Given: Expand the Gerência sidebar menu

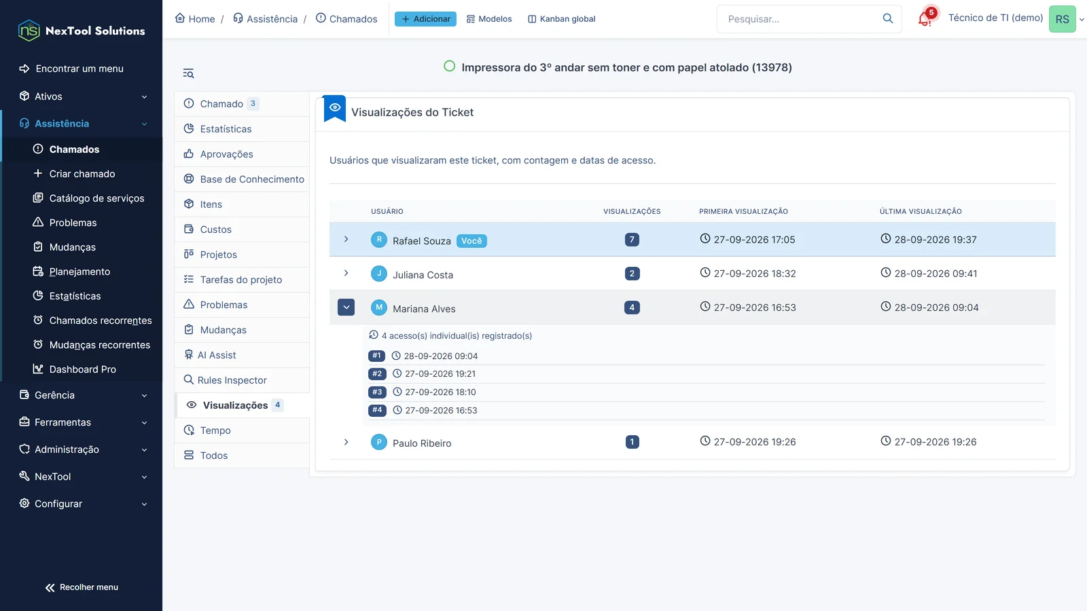Looking at the screenshot, I should [82, 395].
